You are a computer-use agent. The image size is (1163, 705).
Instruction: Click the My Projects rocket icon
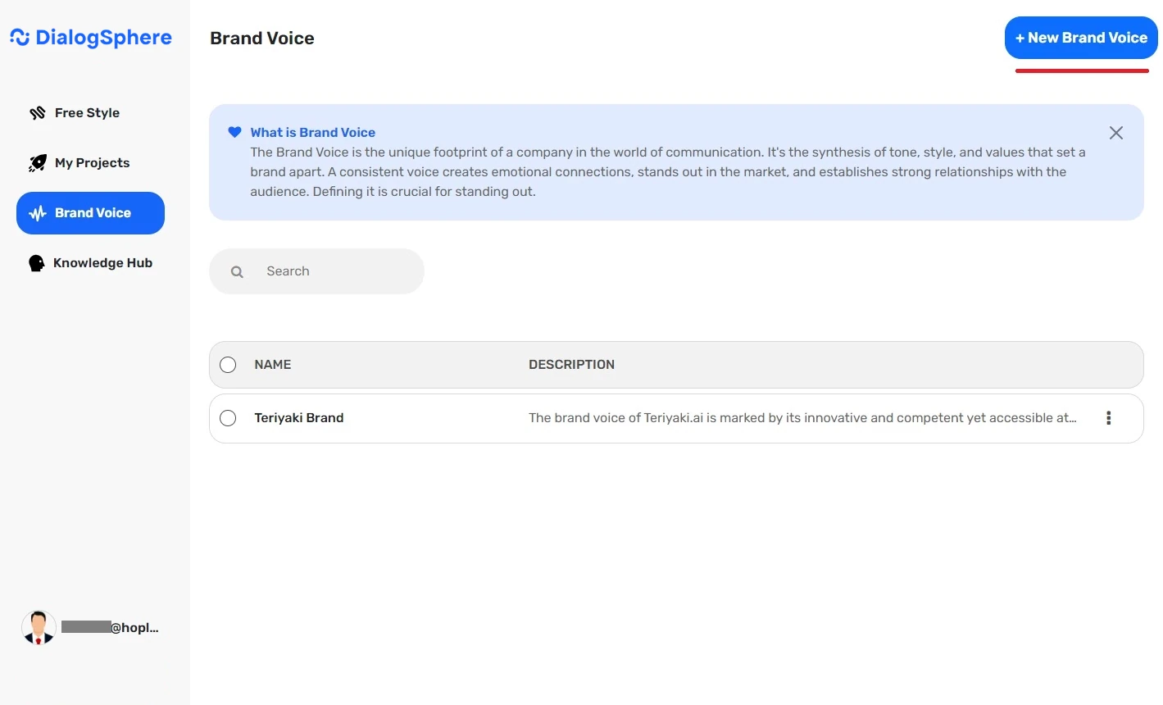point(38,162)
